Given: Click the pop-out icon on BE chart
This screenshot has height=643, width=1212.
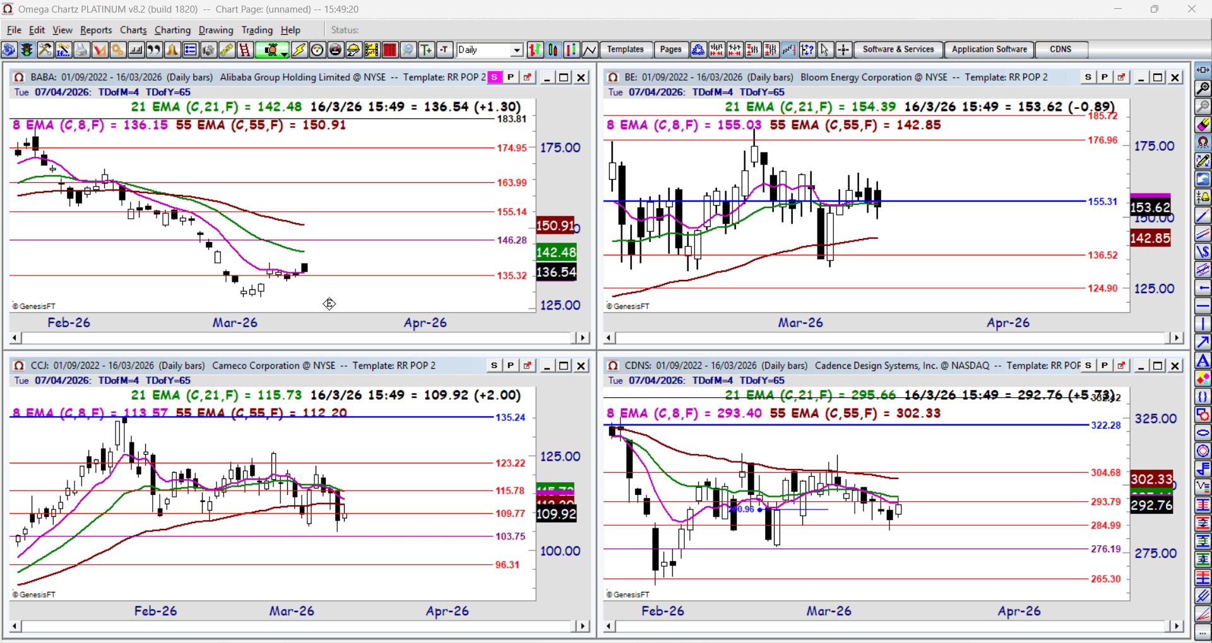Looking at the screenshot, I should [x=1121, y=77].
